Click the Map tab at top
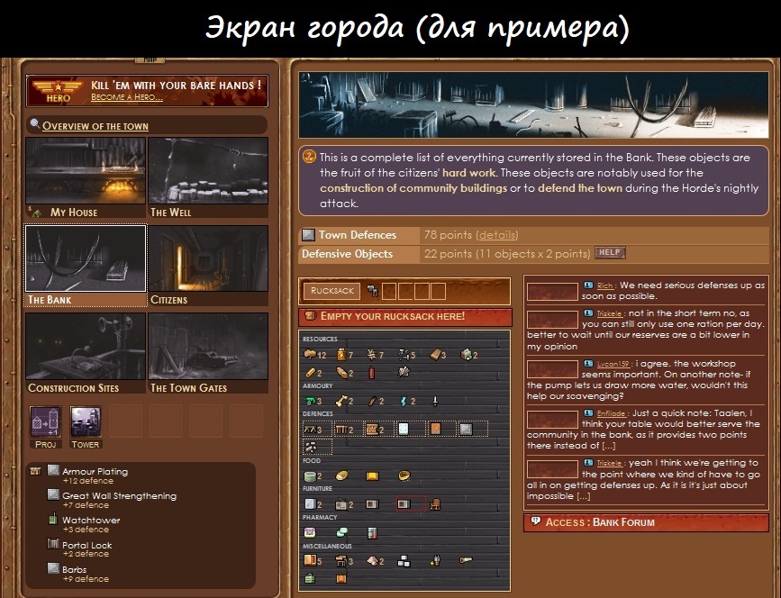This screenshot has width=781, height=598. point(150,60)
